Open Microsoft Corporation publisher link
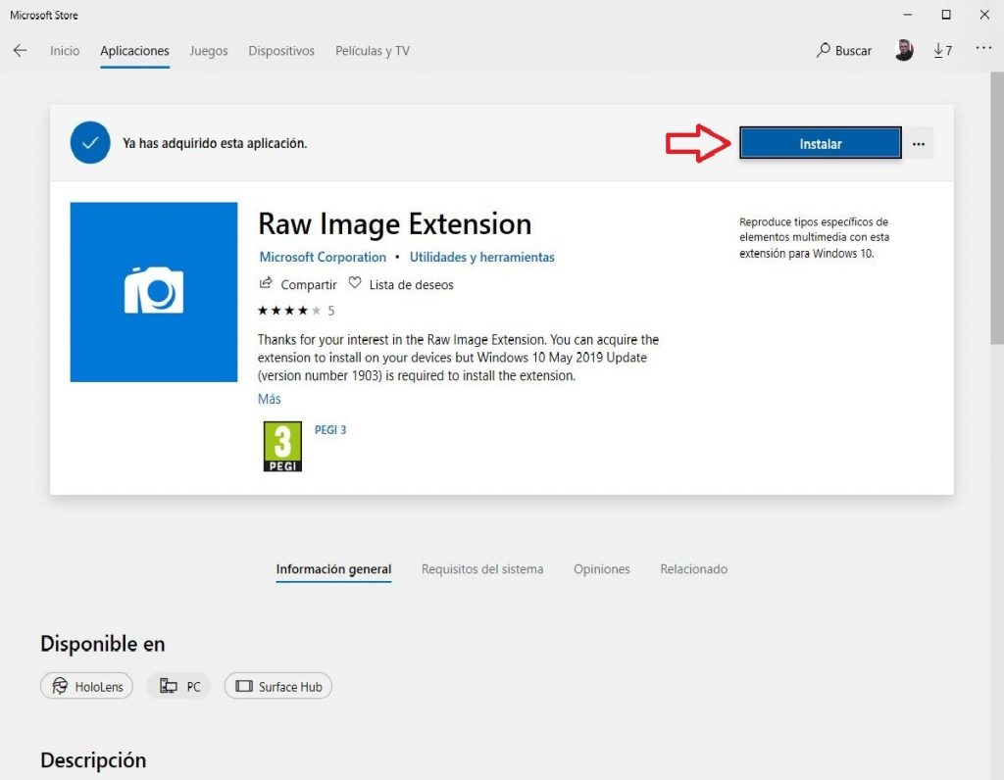Screen dimensions: 1004x780 [x=323, y=258]
